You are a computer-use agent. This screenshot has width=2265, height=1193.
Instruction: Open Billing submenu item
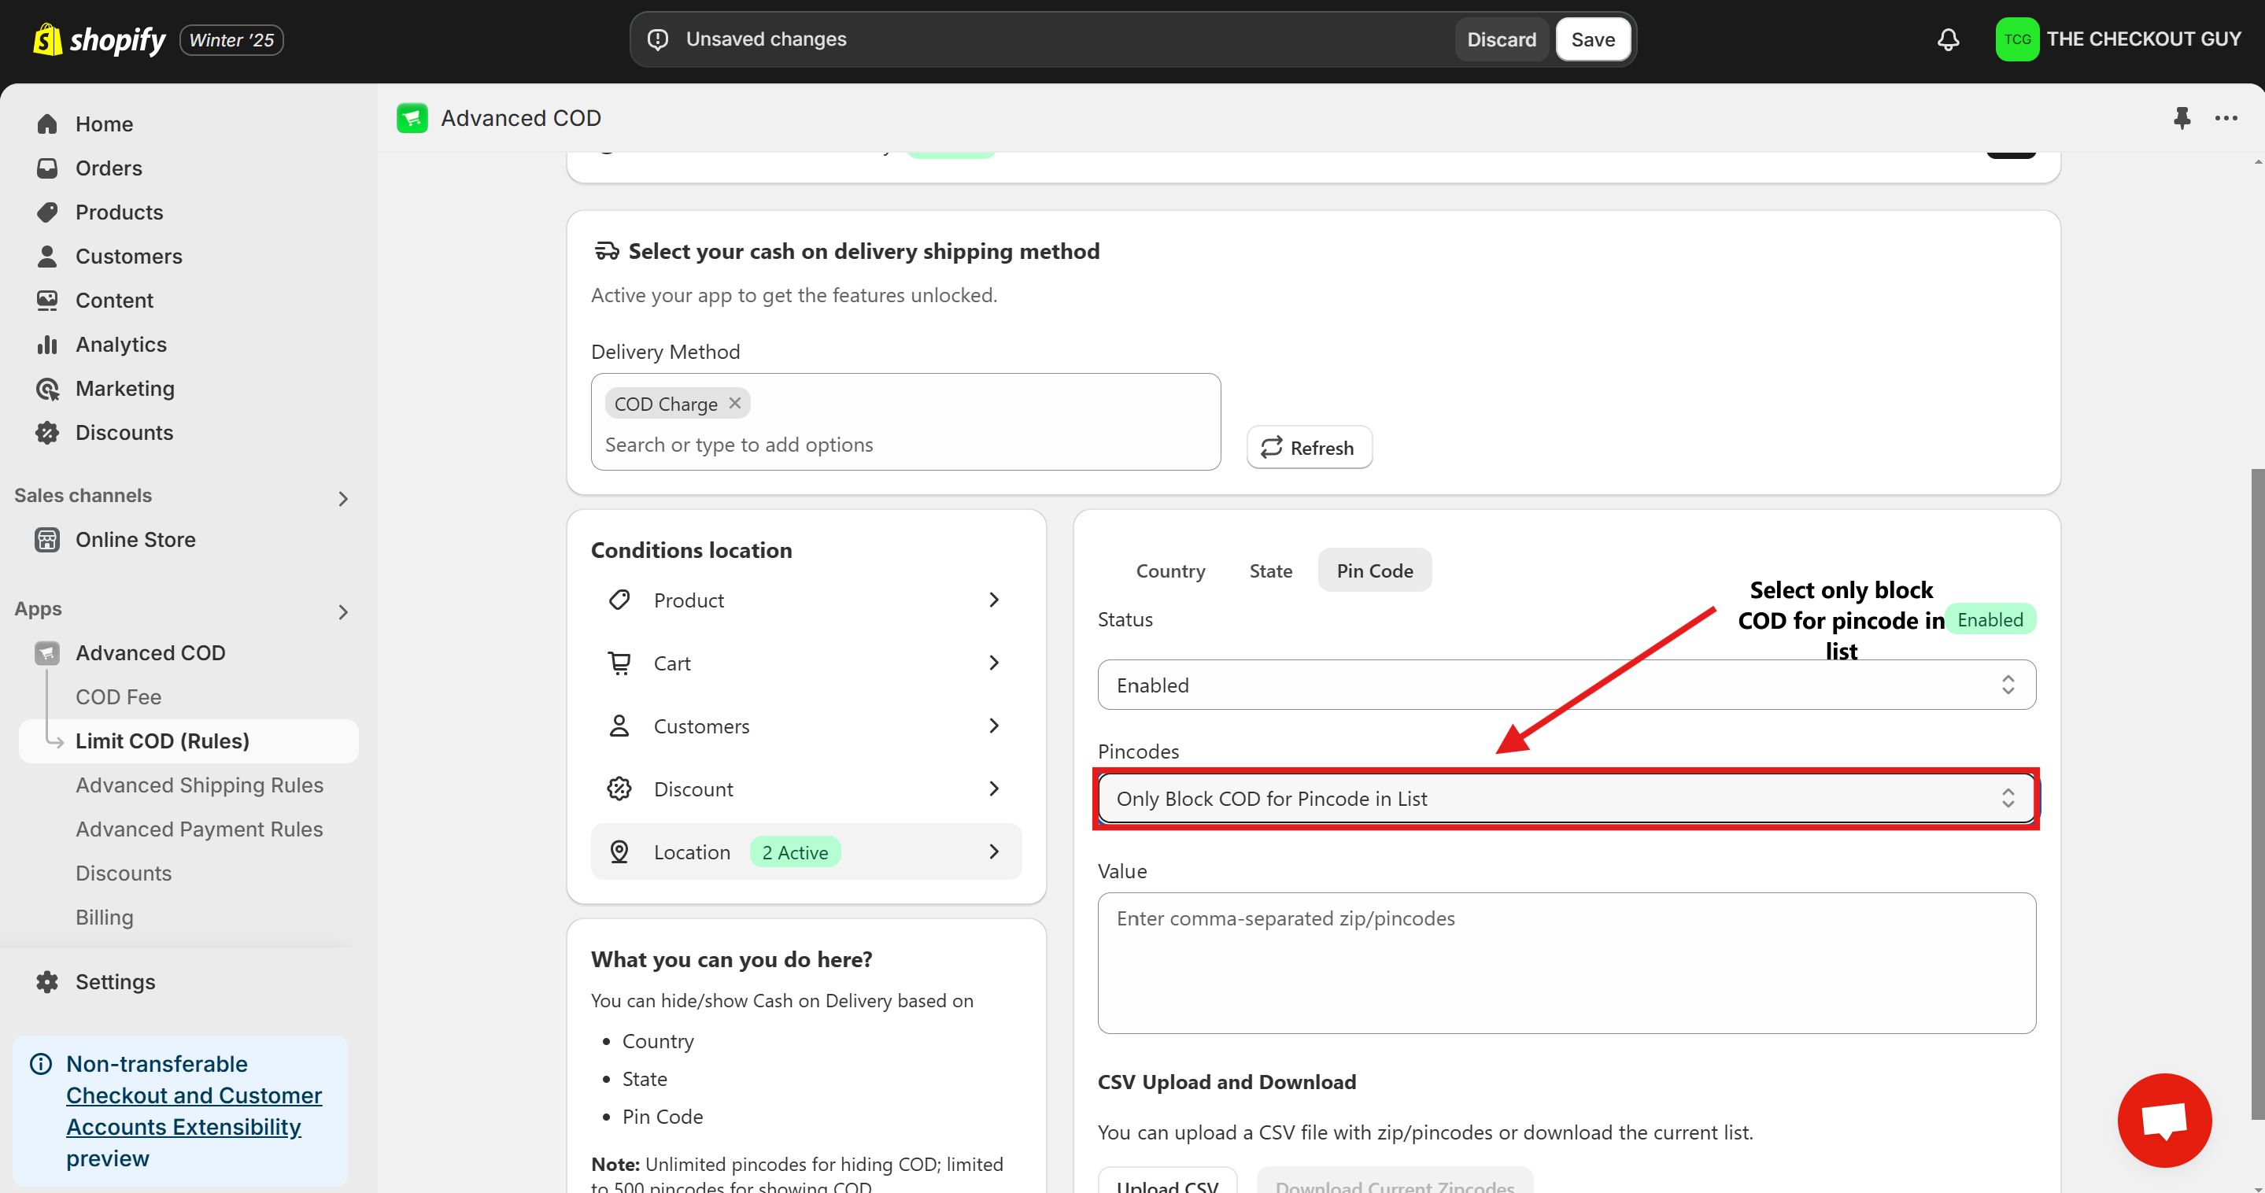tap(104, 916)
